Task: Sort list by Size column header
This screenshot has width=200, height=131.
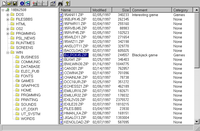Action: click(121, 10)
